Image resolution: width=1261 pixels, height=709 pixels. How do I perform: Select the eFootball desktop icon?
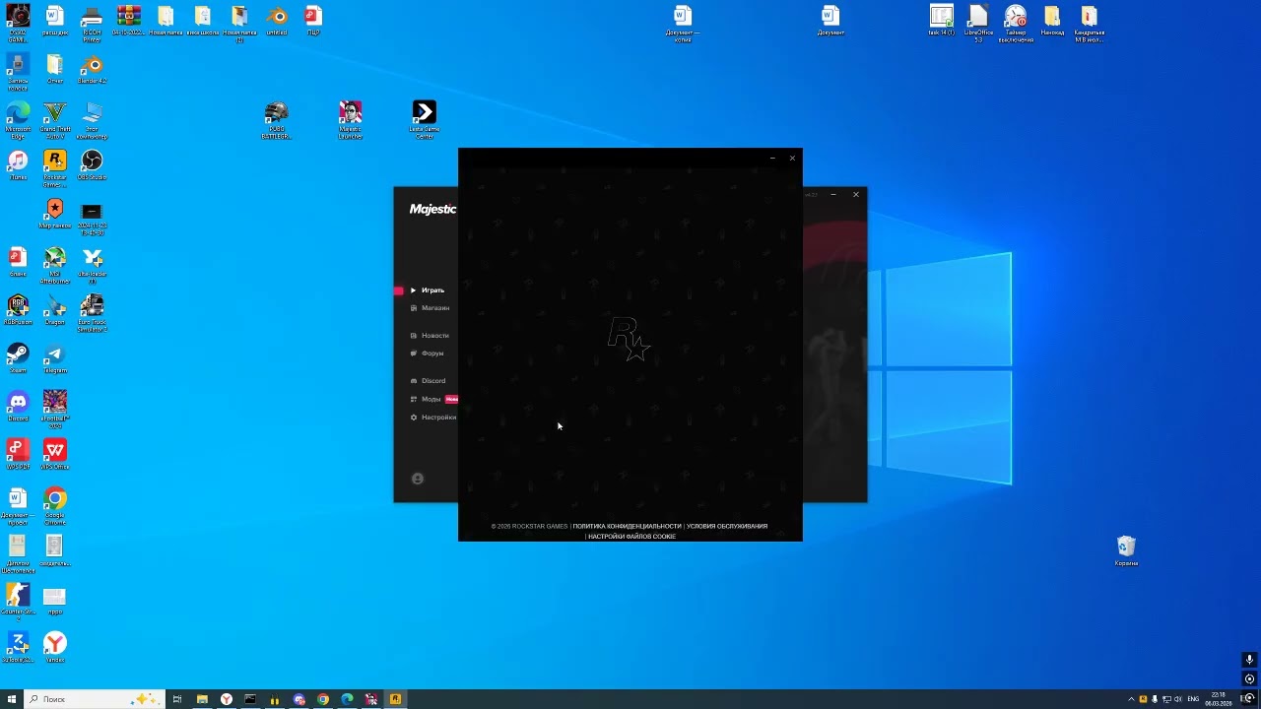click(x=54, y=409)
